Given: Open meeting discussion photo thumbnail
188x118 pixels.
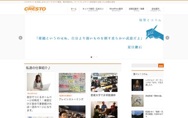Looking at the screenshot, I should [x=104, y=110].
